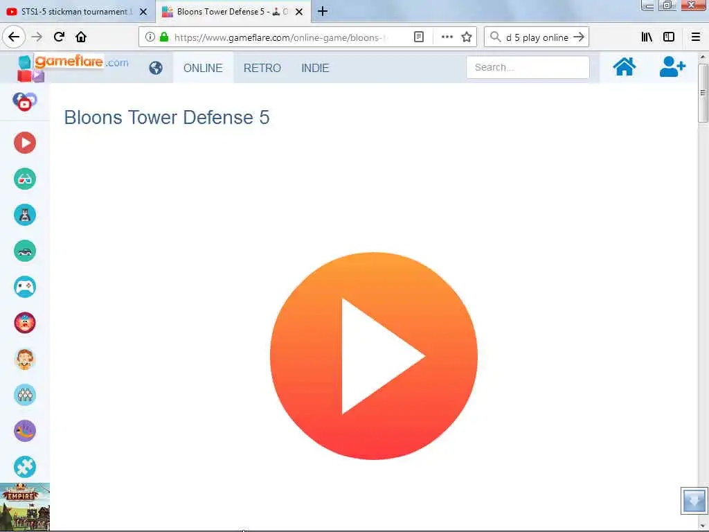Viewport: 709px width, 532px height.
Task: Click the gameflare.com logo
Action: click(72, 68)
